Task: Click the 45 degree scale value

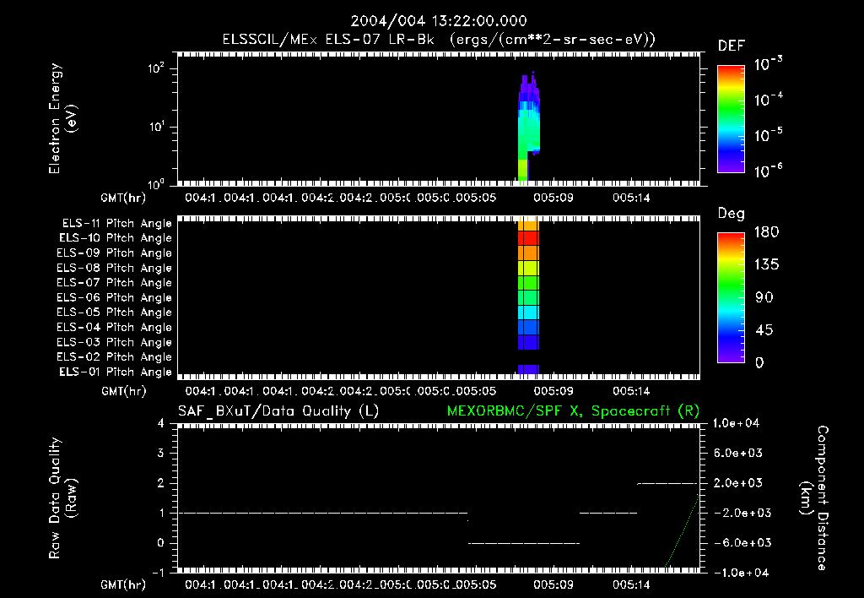Action: [x=764, y=330]
